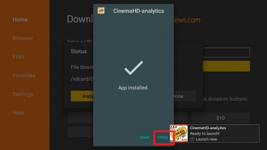The height and width of the screenshot is (150, 267).
Task: Open Favorites in the sidebar
Action: coord(24,75)
